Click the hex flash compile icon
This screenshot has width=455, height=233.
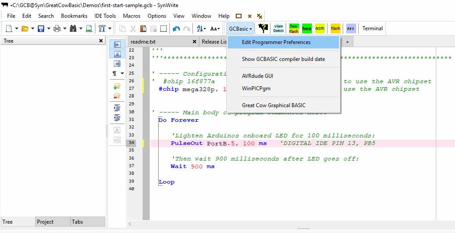(x=294, y=28)
